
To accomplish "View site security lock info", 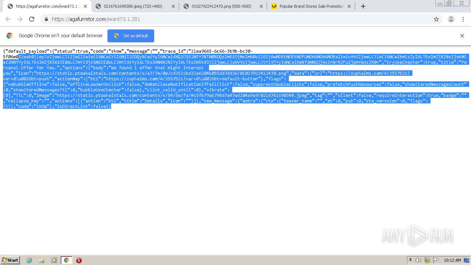I will [x=46, y=19].
